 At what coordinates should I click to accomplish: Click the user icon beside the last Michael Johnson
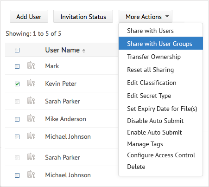[31, 174]
